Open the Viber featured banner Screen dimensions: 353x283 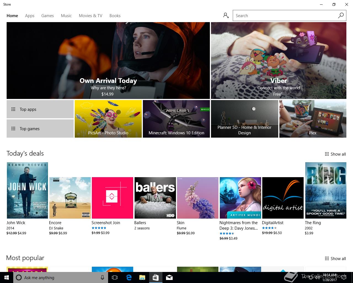click(x=279, y=61)
